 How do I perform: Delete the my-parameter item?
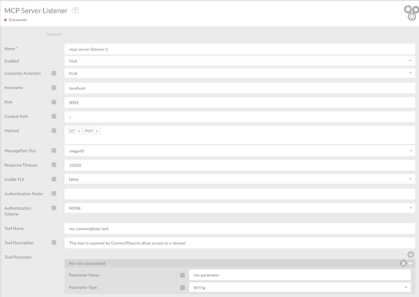[403, 264]
